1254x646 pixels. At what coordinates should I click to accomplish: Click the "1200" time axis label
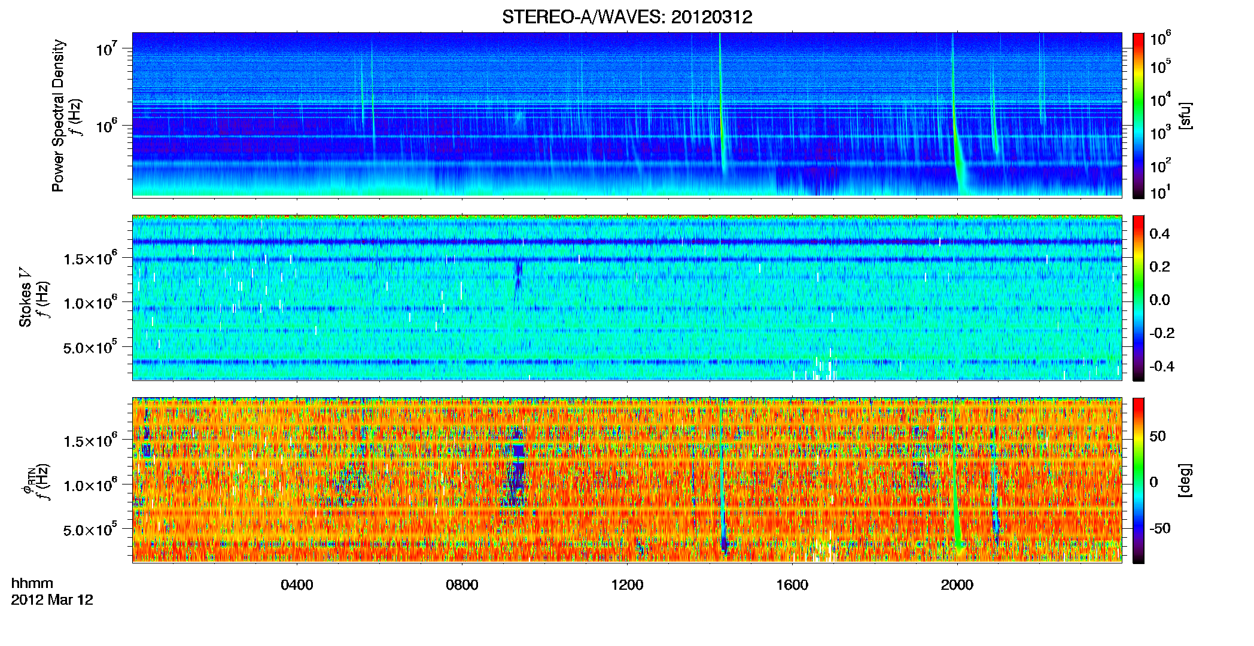[627, 584]
